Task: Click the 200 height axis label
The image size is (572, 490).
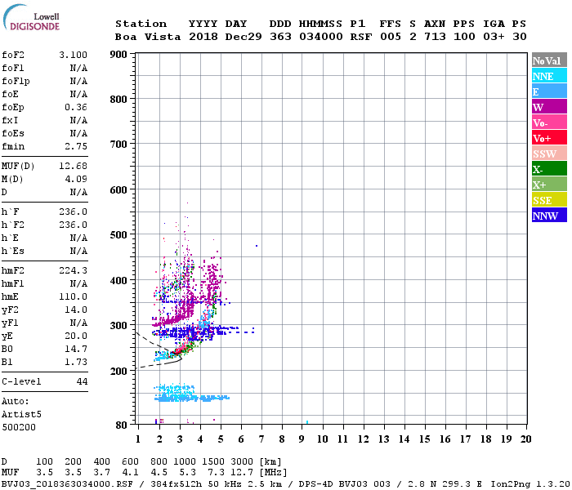Action: point(118,371)
